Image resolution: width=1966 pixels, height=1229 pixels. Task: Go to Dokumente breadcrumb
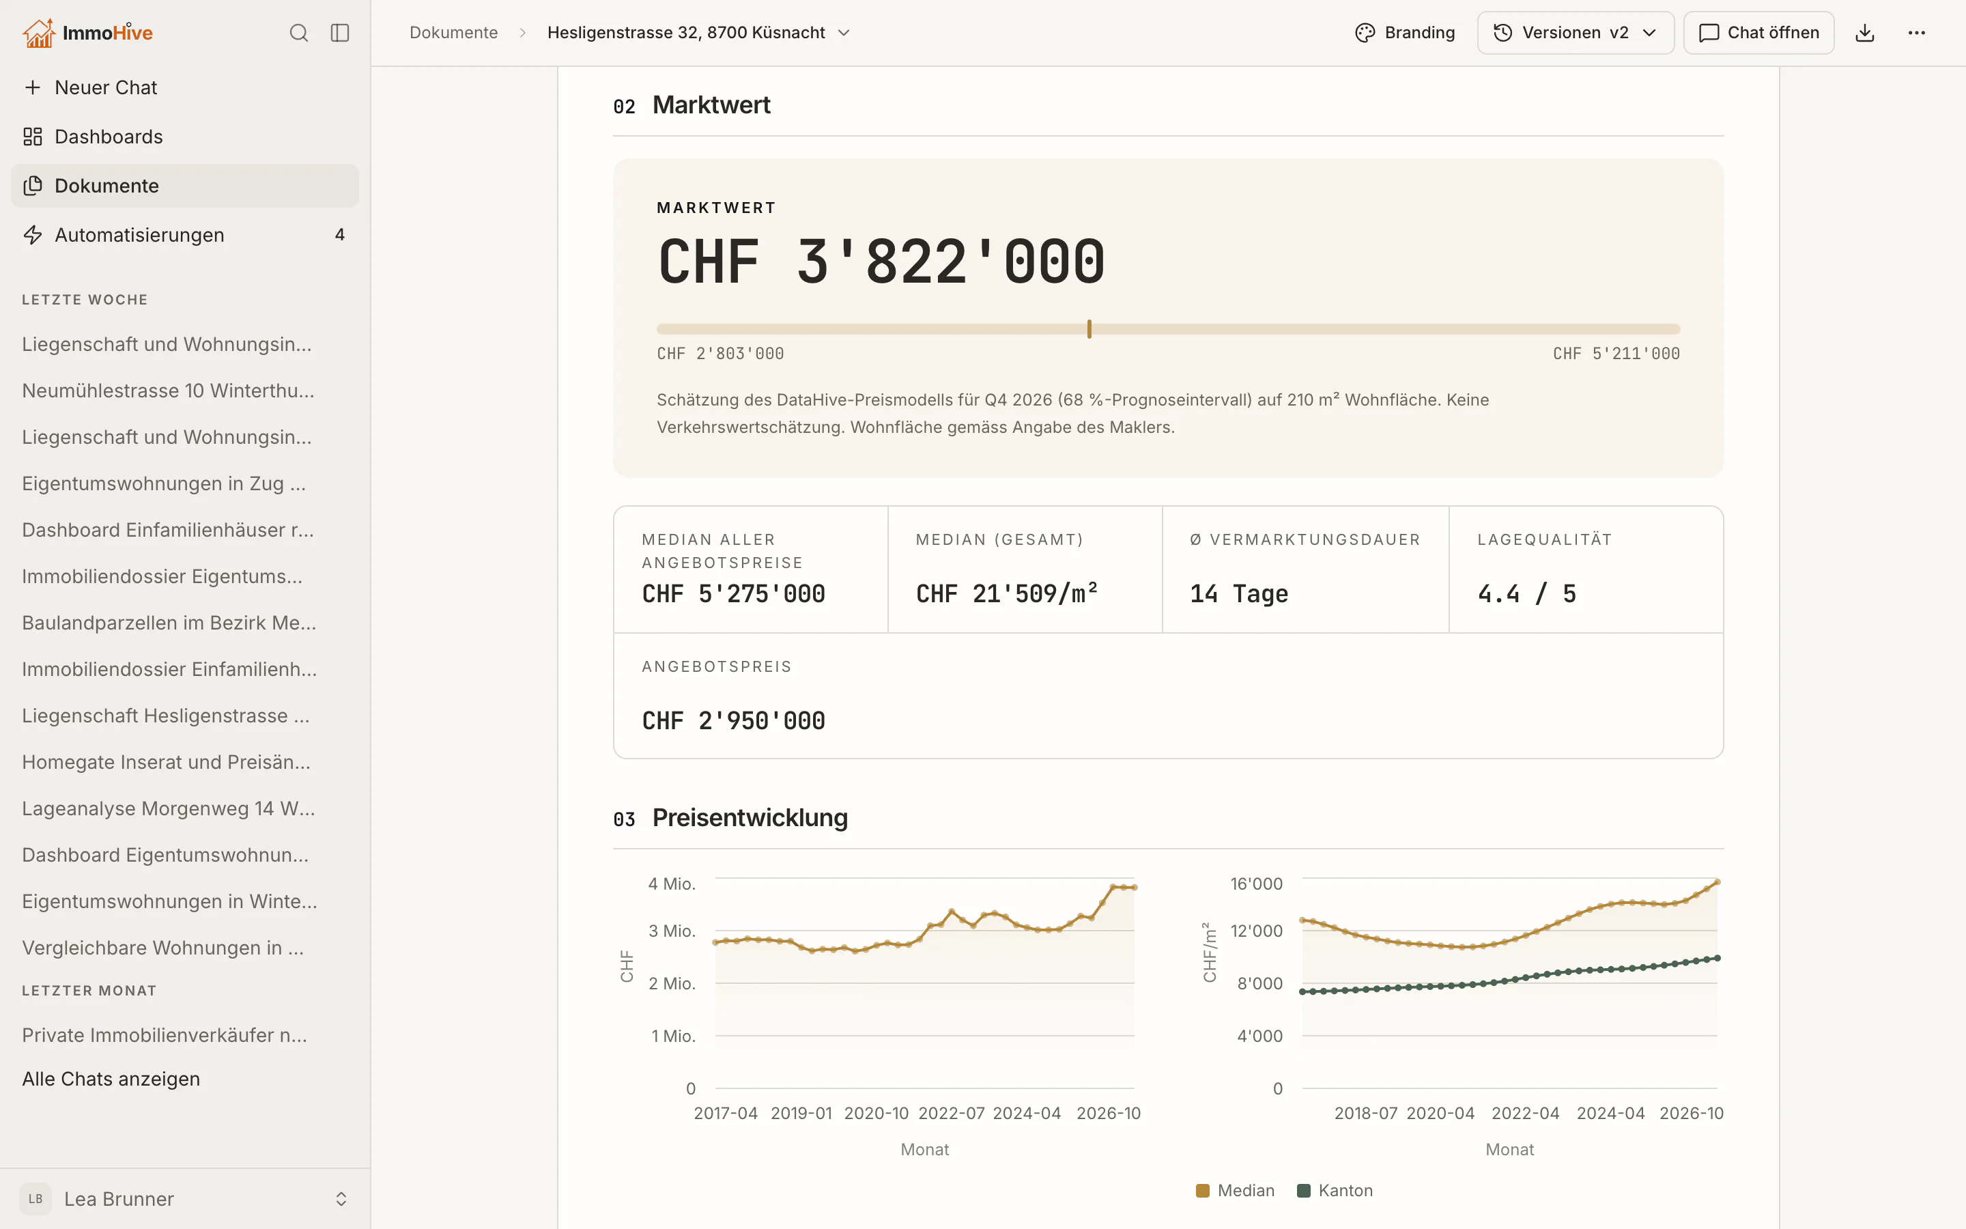click(453, 33)
